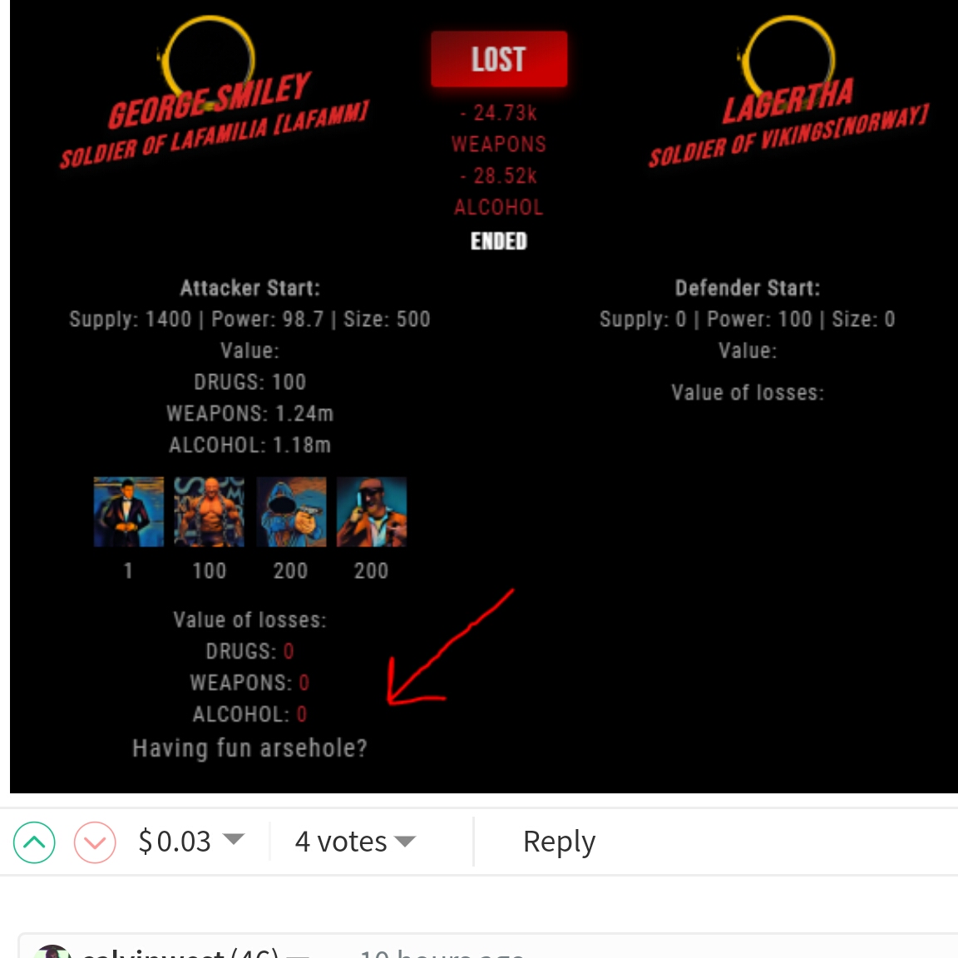
Task: Upvote the post with green arrow
Action: [34, 842]
